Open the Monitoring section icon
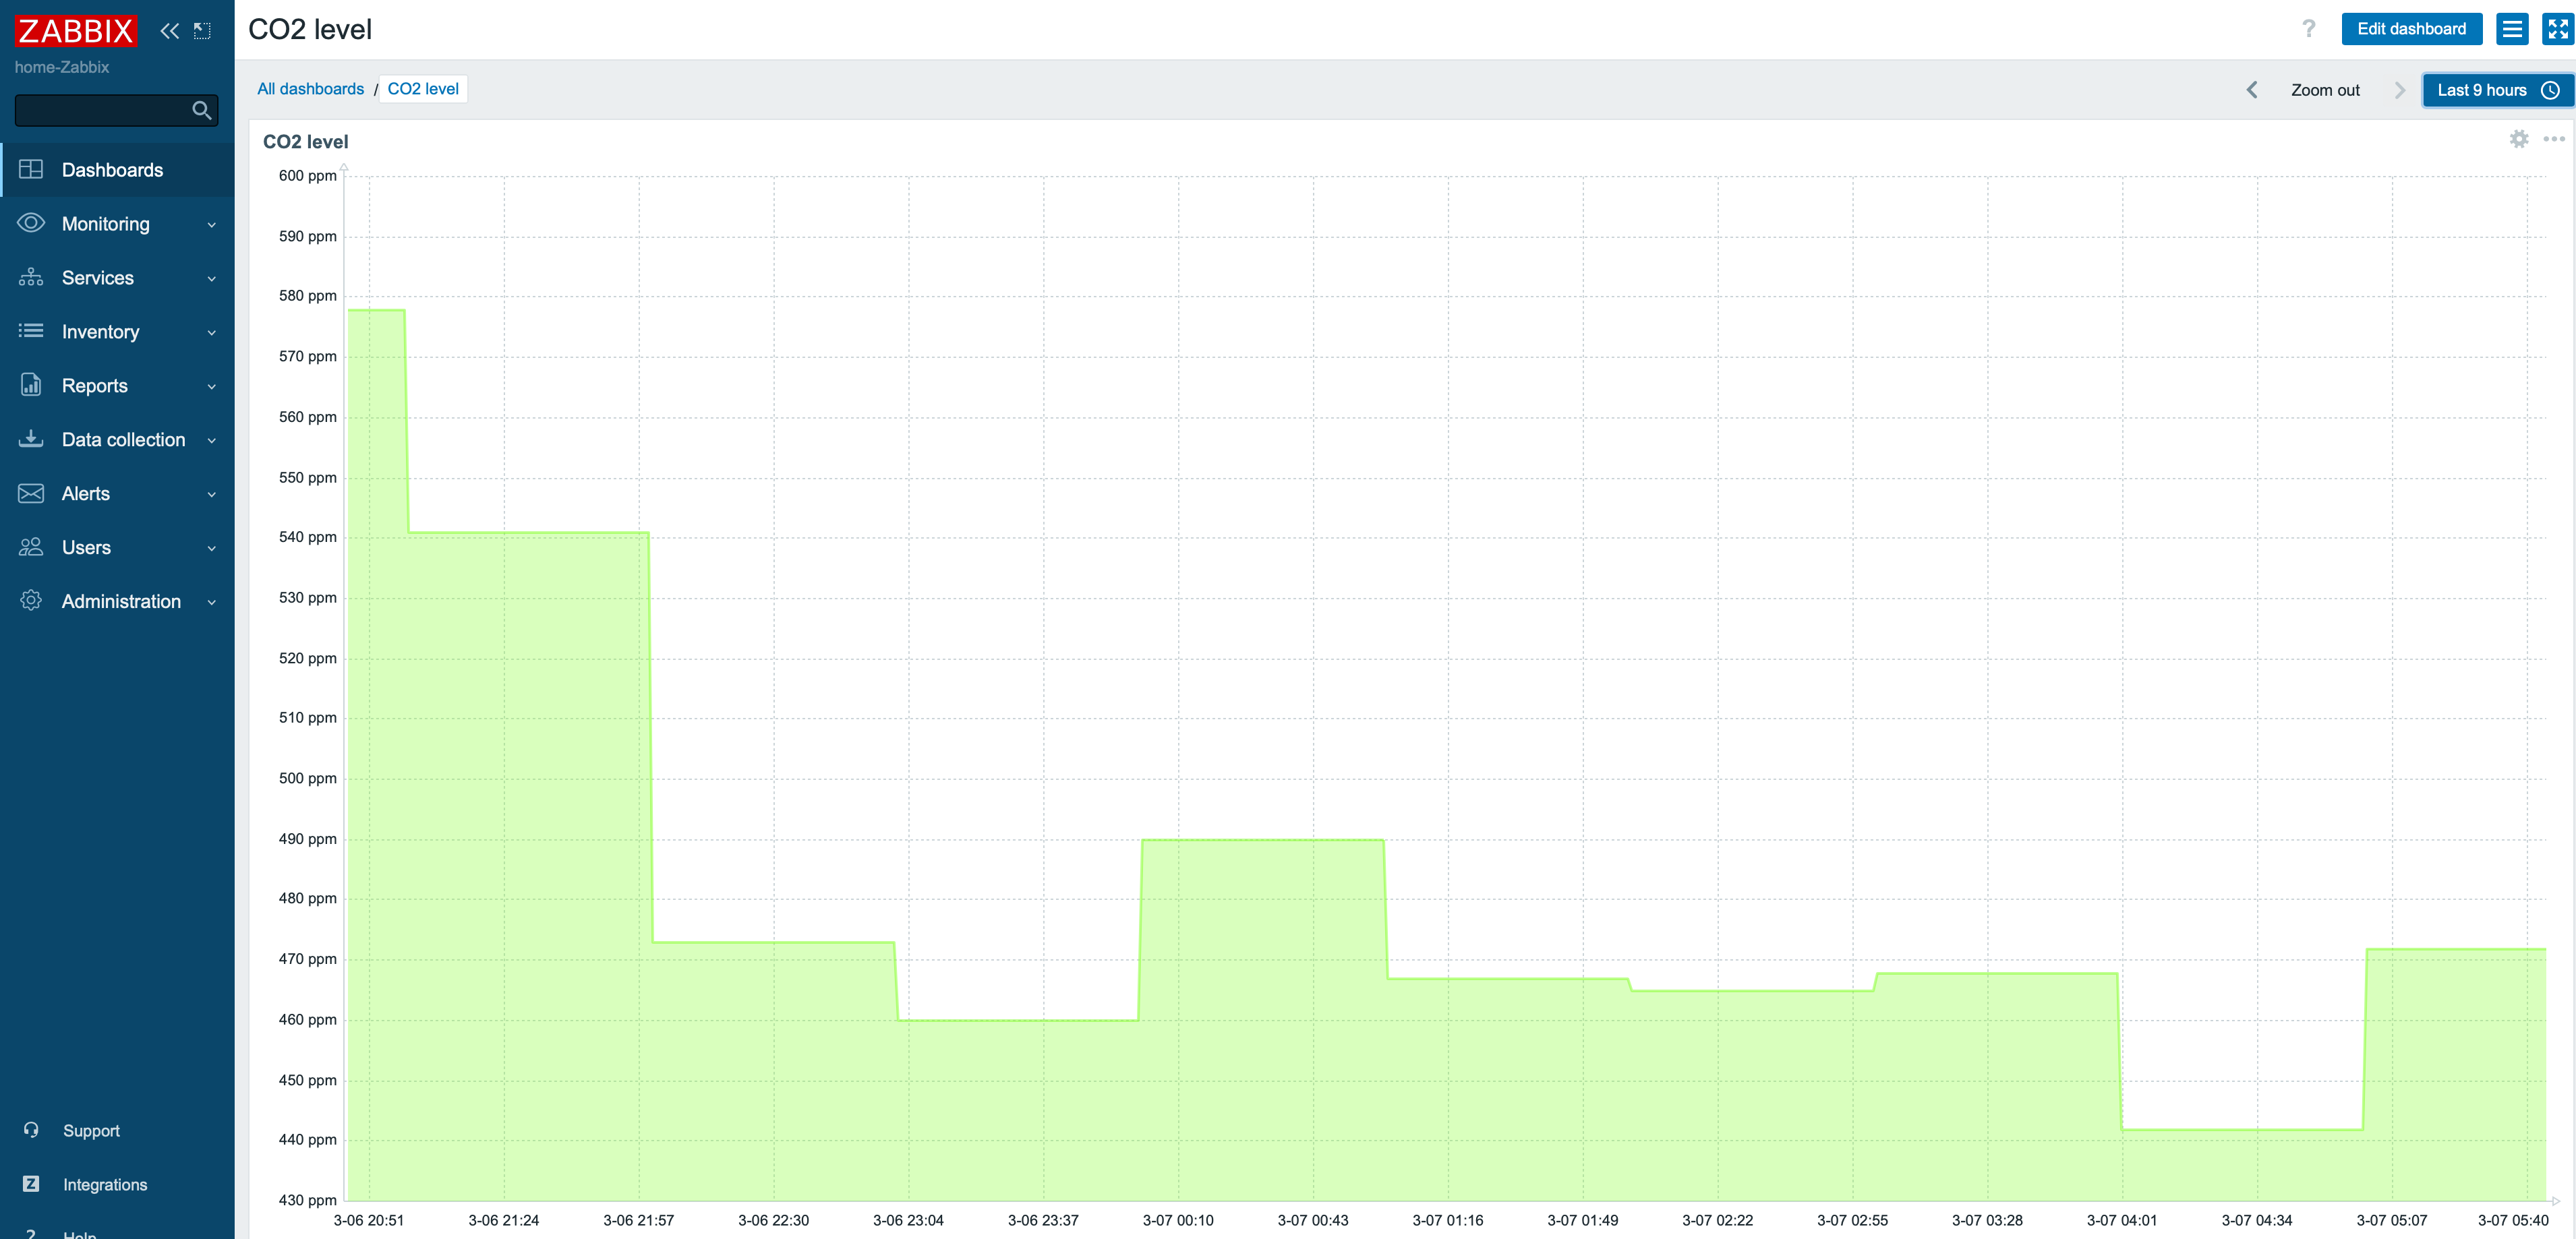This screenshot has height=1239, width=2576. point(31,223)
